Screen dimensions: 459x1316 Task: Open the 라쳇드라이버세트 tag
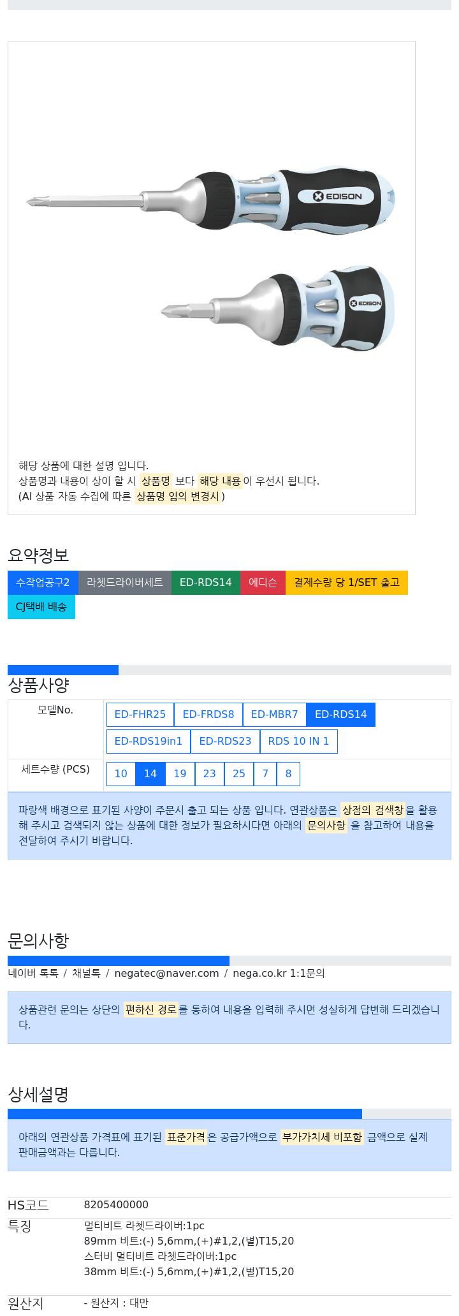(125, 583)
